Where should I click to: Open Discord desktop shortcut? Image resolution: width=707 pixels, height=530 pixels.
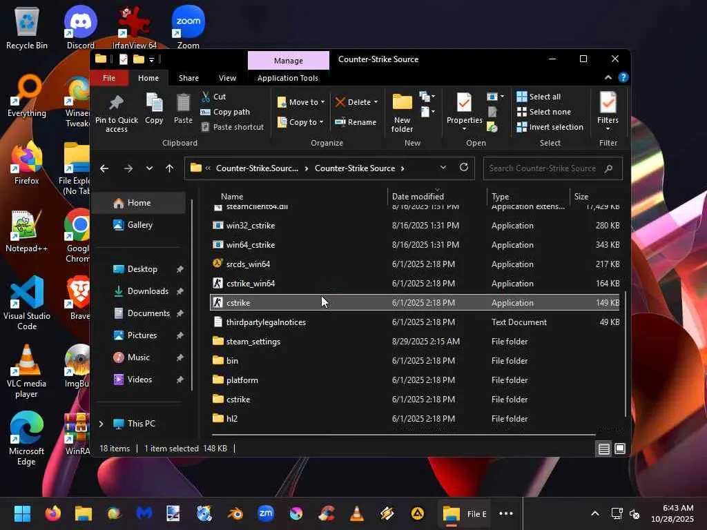pos(81,28)
